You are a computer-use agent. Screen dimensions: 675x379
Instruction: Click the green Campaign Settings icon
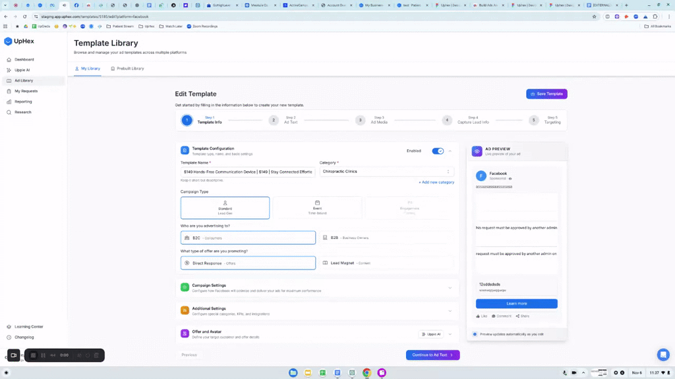pyautogui.click(x=185, y=288)
